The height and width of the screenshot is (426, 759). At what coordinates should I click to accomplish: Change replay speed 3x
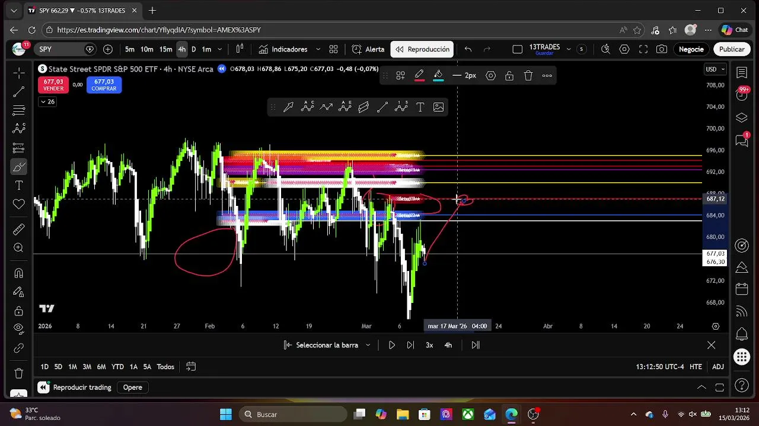[429, 345]
